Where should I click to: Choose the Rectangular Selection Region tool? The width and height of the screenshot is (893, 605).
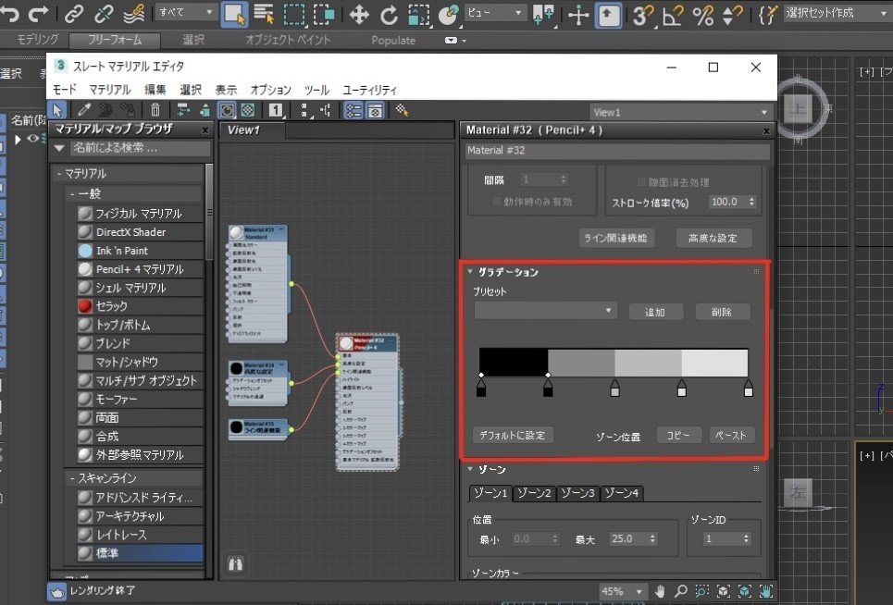tap(294, 14)
